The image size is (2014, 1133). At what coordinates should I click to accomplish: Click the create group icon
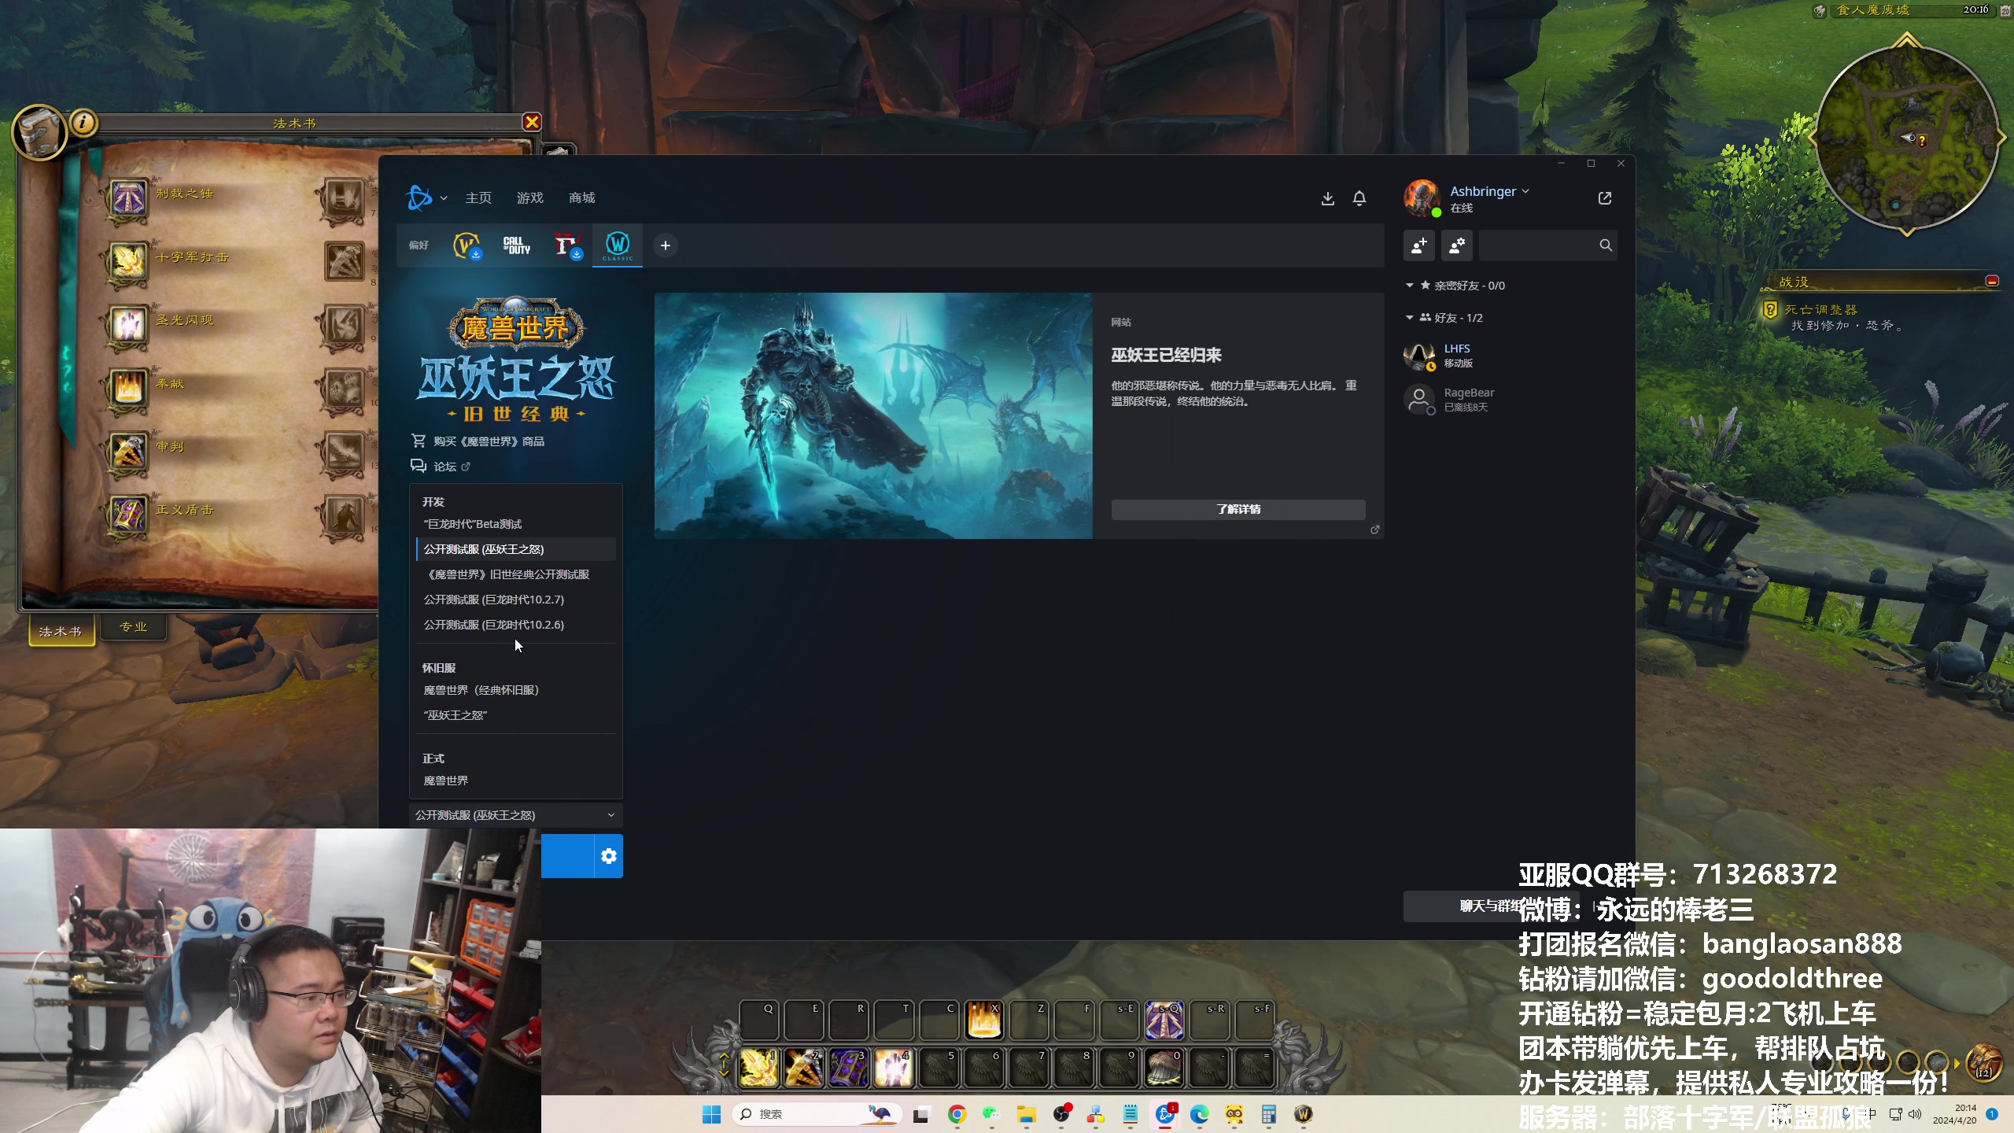pyautogui.click(x=1456, y=245)
